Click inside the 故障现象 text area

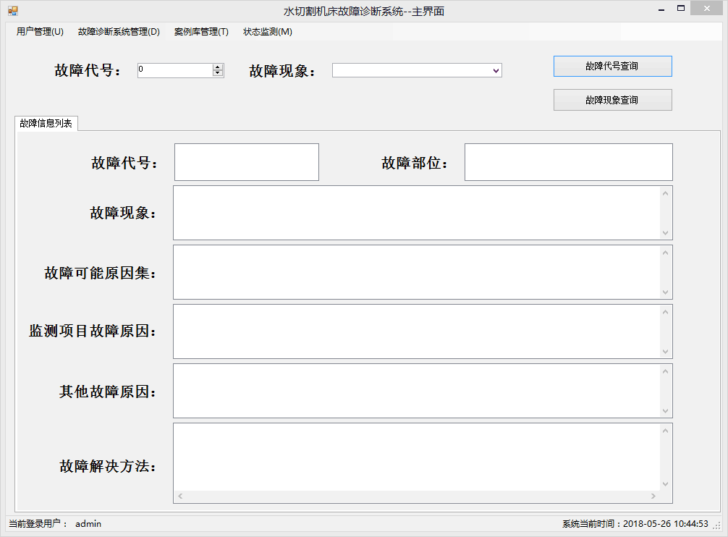pos(416,213)
